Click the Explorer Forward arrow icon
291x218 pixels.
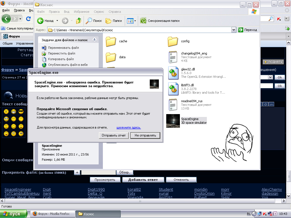65,21
